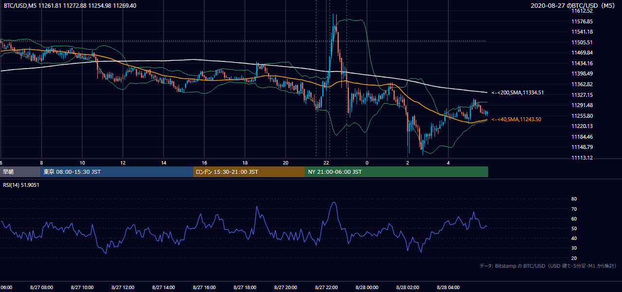Viewport: 622px width, 292px height.
Task: Click the 8/28 00:00 date label
Action: [367, 288]
